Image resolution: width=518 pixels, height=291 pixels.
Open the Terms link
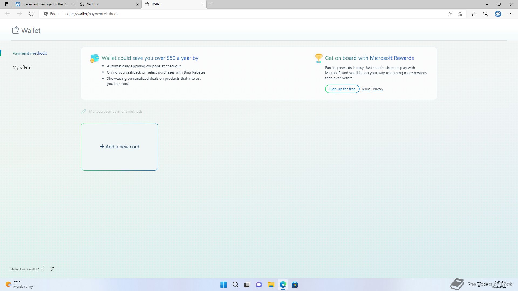366,89
